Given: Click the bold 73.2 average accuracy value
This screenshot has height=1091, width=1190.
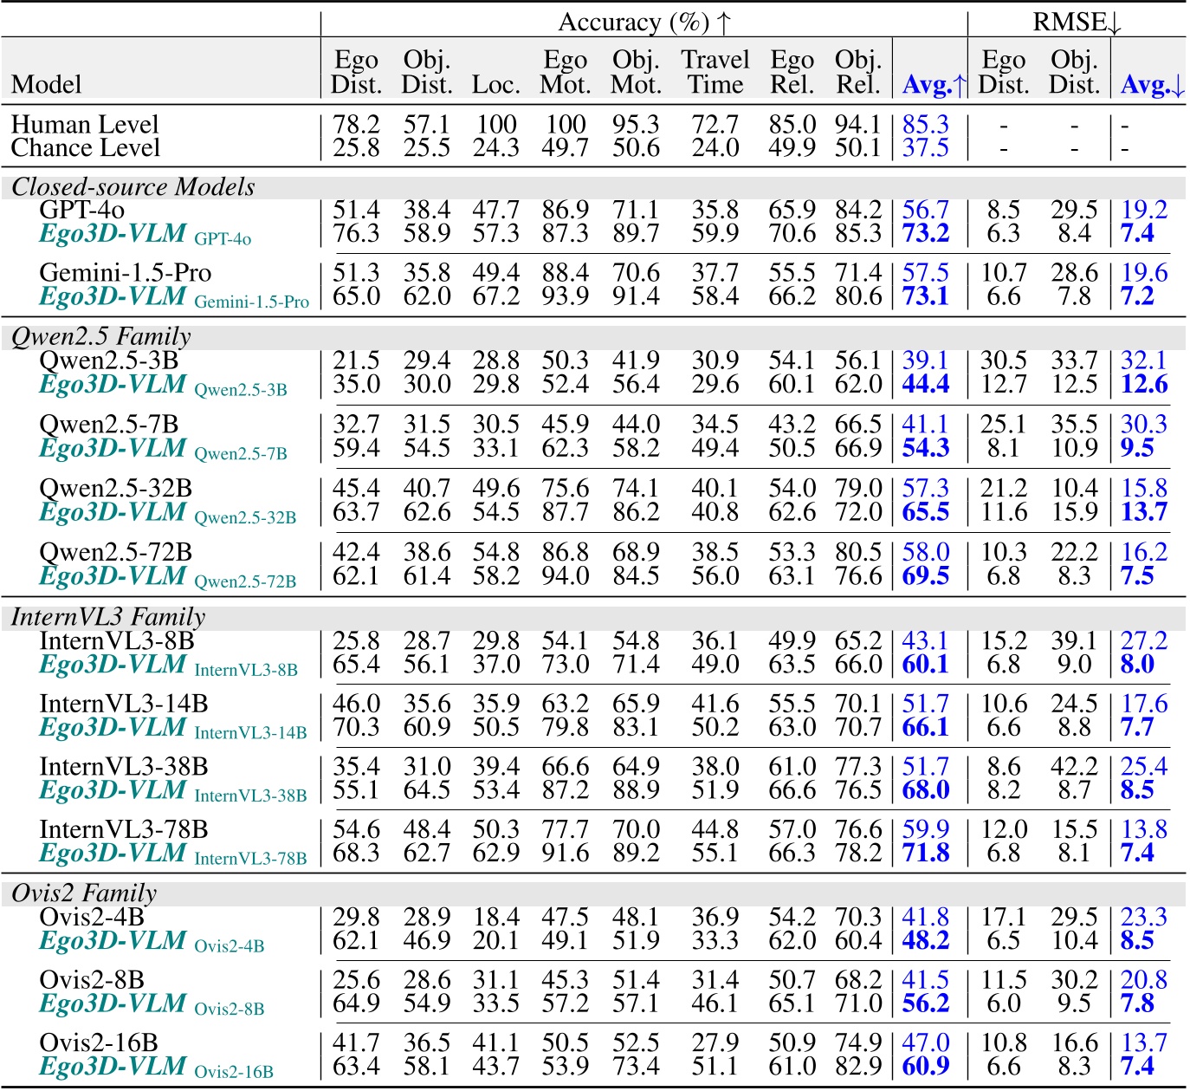Looking at the screenshot, I should (925, 234).
